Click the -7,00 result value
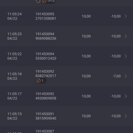 click(x=117, y=76)
